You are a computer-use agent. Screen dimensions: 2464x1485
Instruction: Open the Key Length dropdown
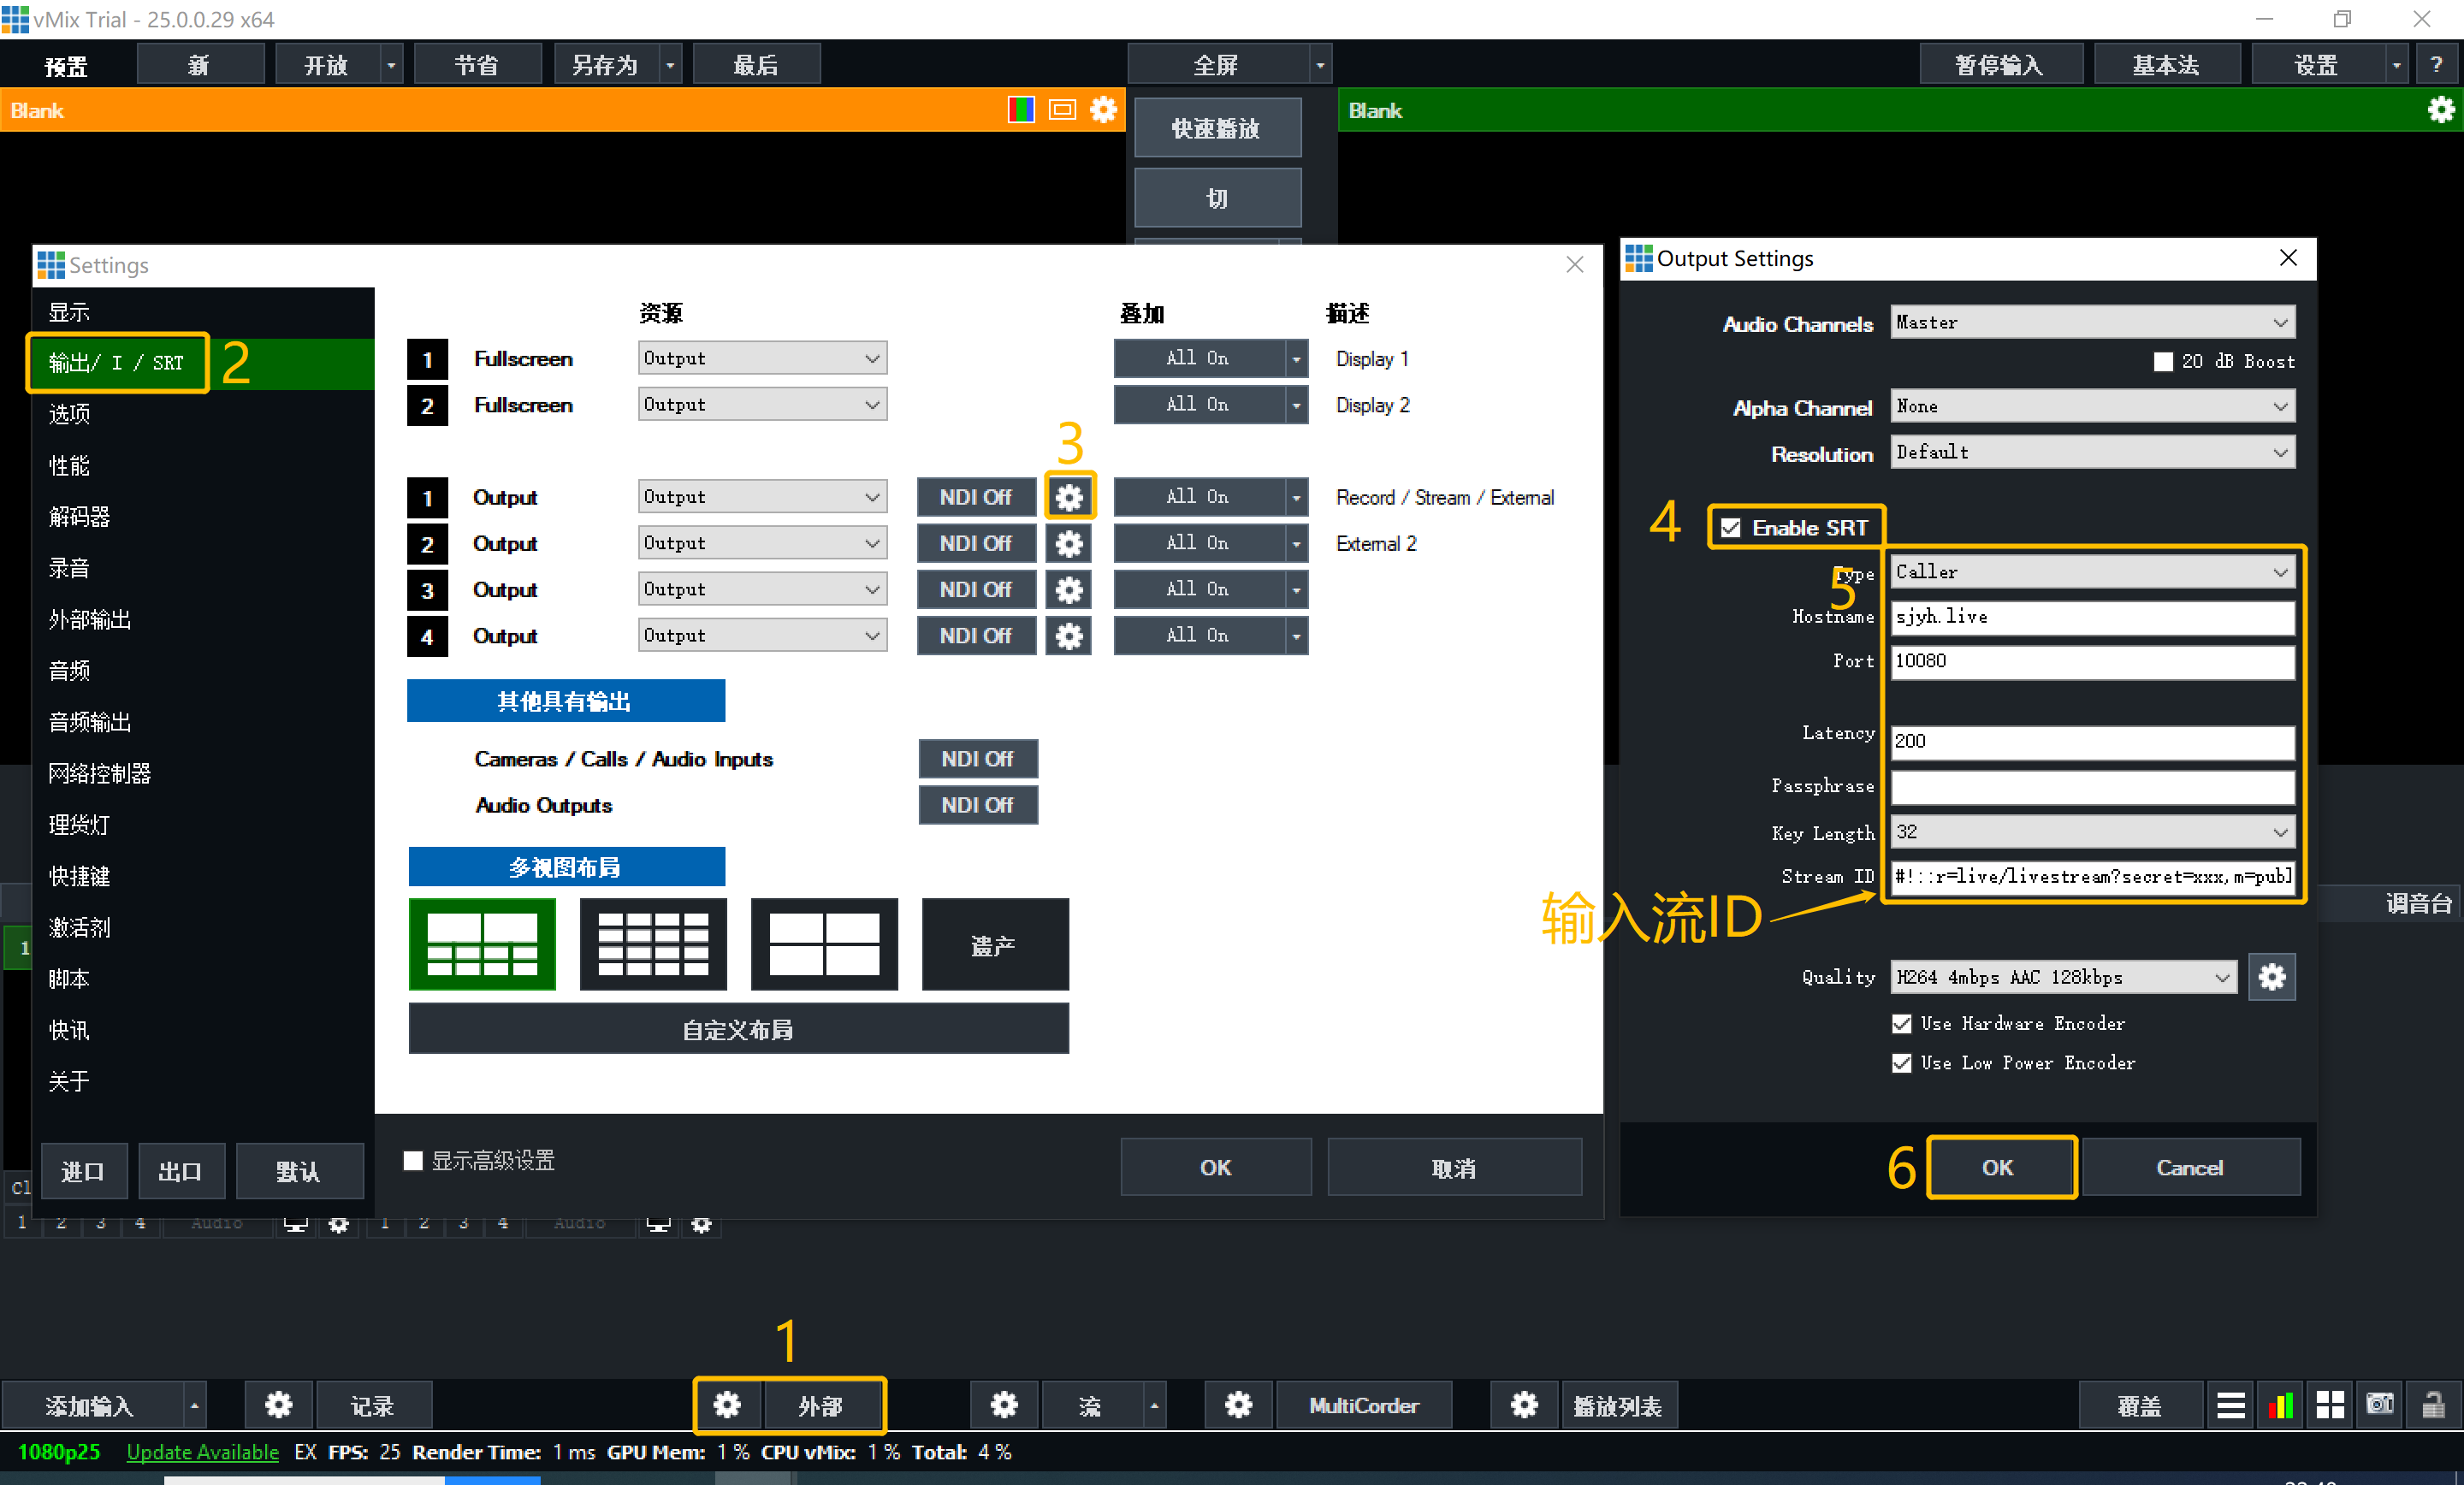2092,832
